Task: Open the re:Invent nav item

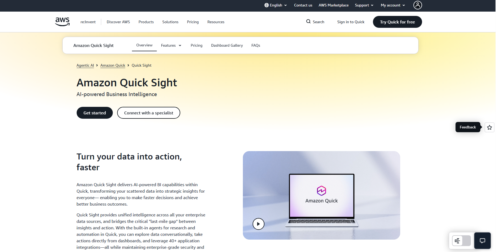Action: tap(88, 22)
